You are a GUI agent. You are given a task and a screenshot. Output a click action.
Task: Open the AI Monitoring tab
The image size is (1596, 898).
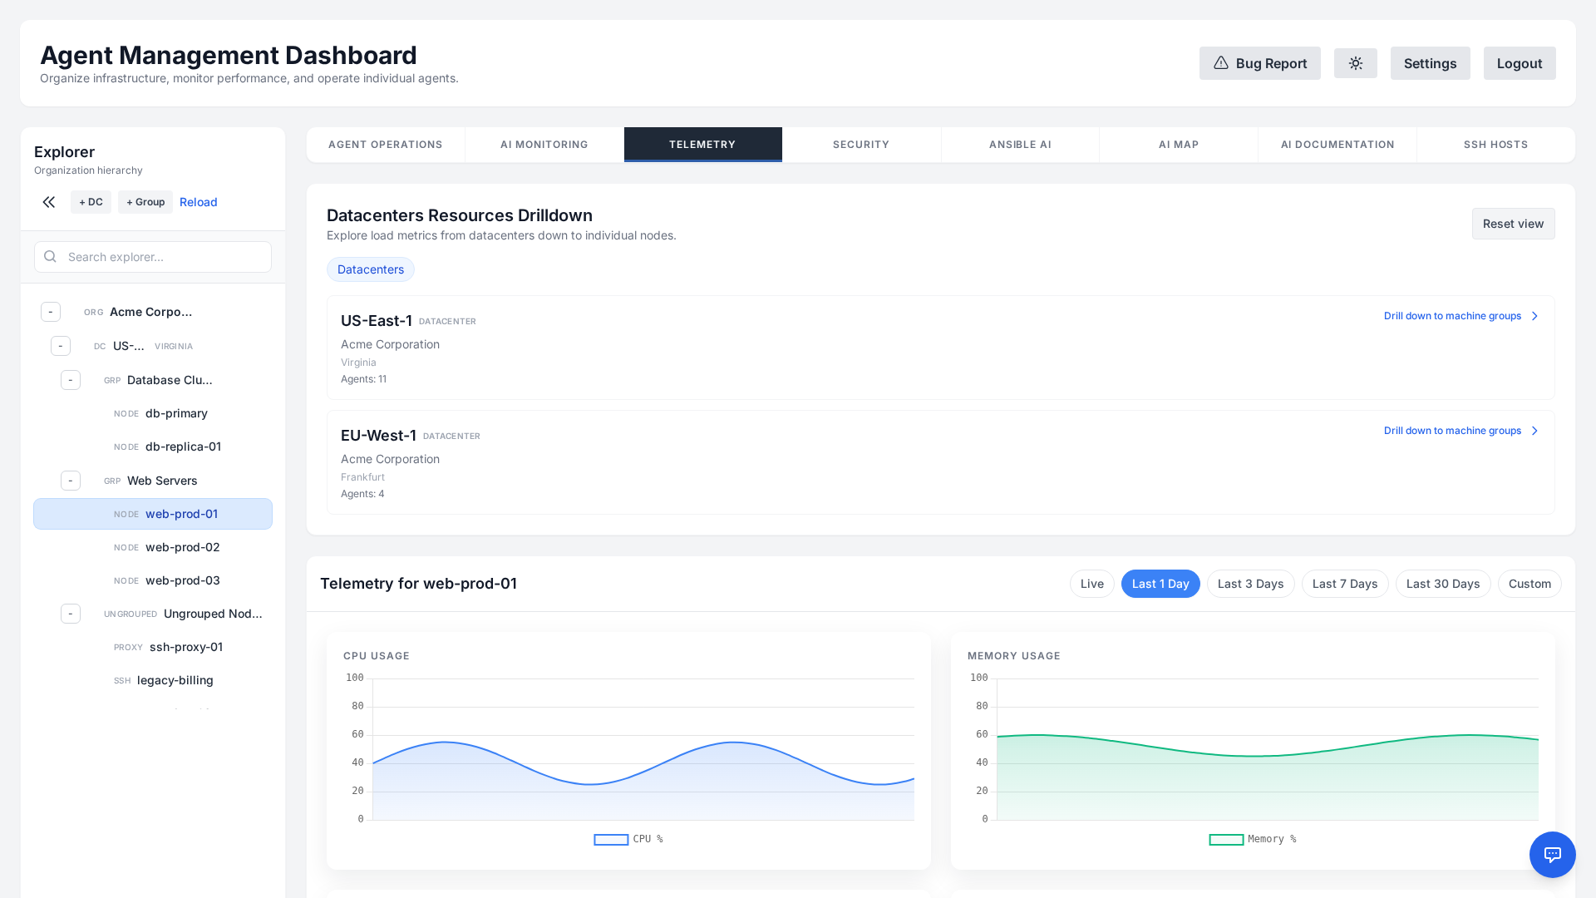point(544,145)
